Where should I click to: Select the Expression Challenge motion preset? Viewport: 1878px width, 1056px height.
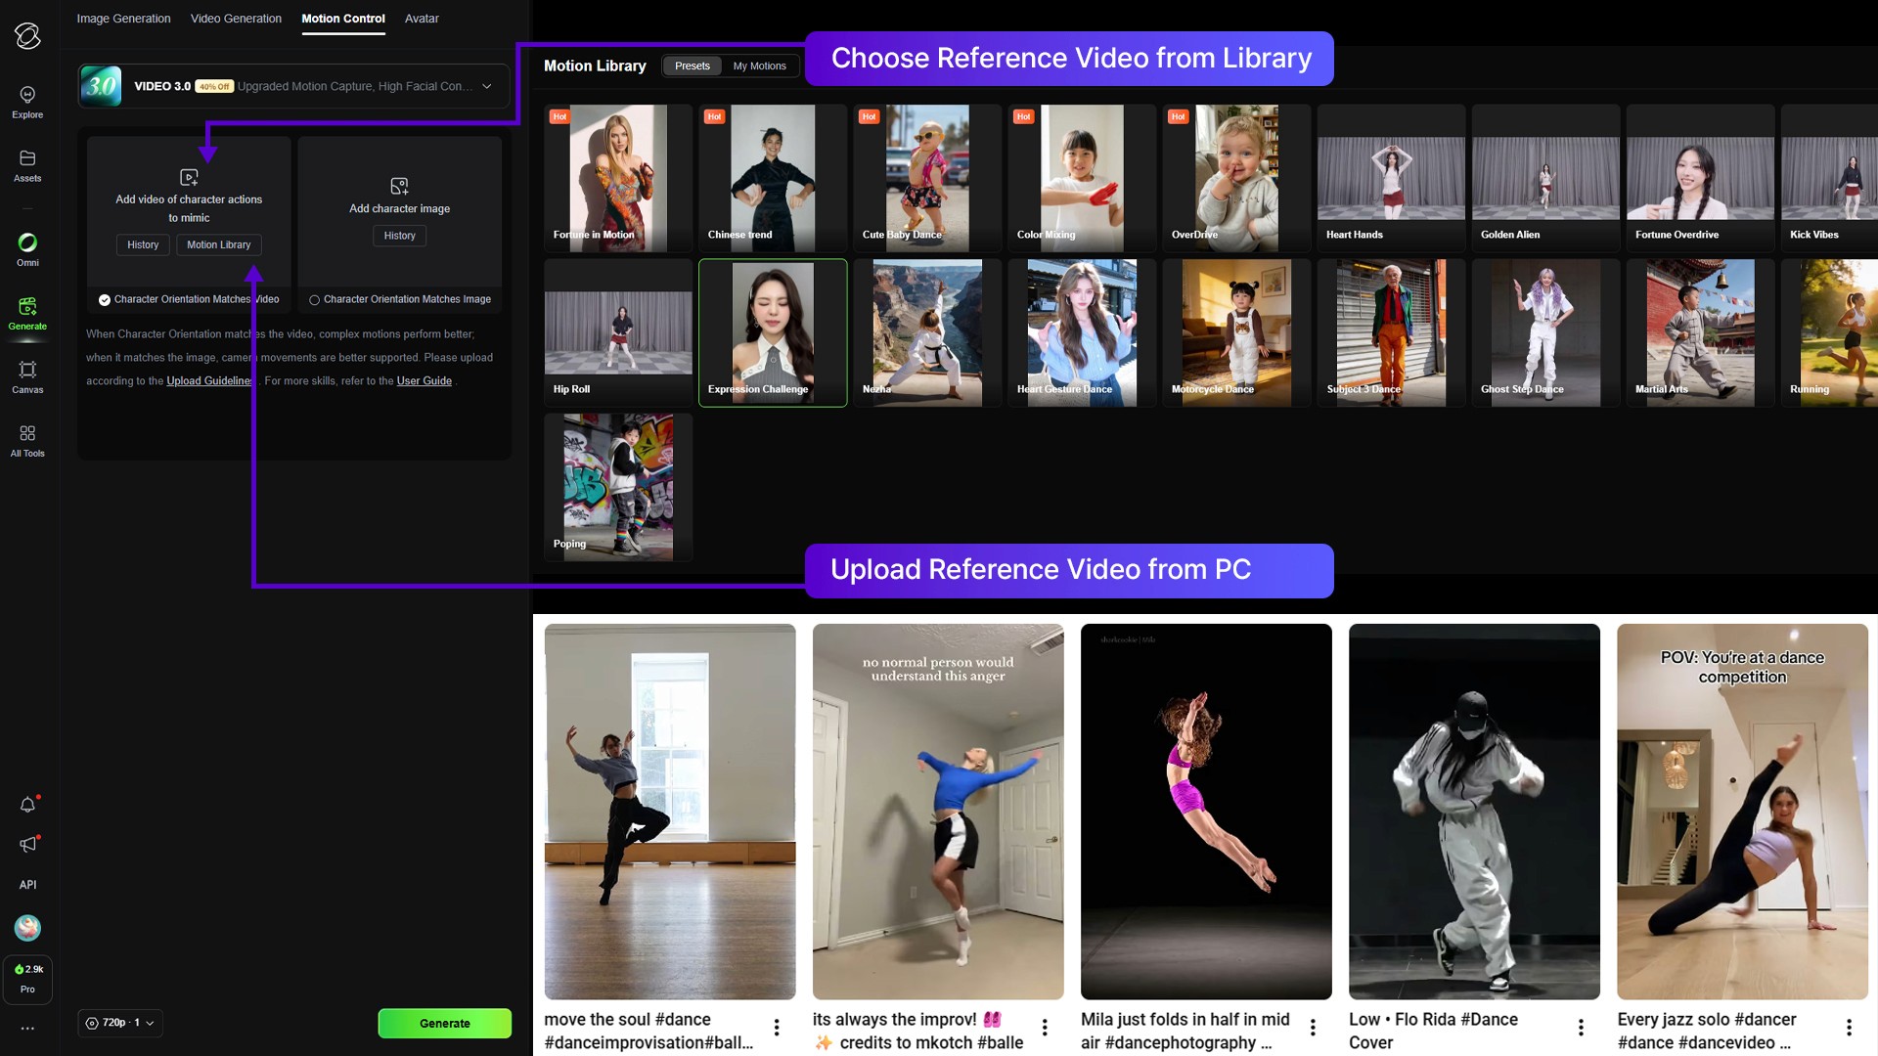click(772, 332)
